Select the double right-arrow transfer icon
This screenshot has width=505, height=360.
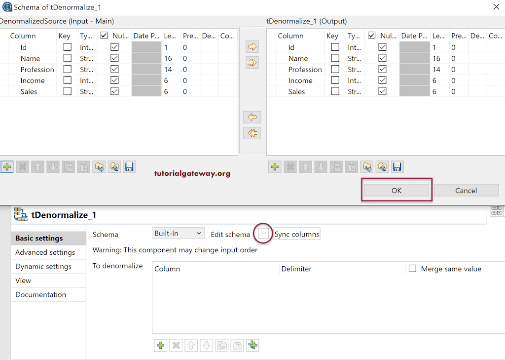coord(252,63)
